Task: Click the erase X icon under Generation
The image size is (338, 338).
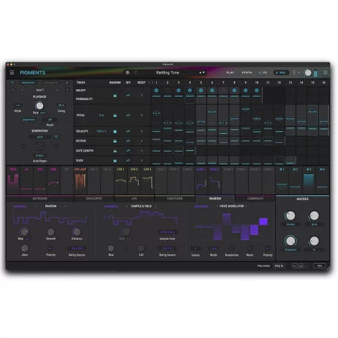Action: [x=23, y=147]
